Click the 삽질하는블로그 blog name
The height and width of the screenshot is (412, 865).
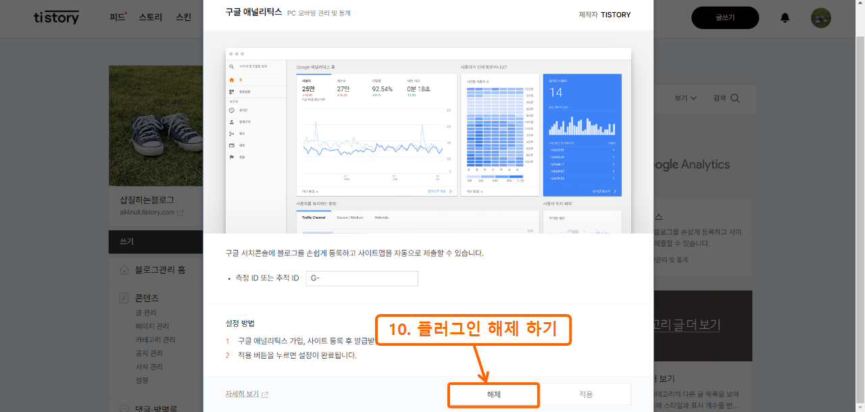(147, 200)
